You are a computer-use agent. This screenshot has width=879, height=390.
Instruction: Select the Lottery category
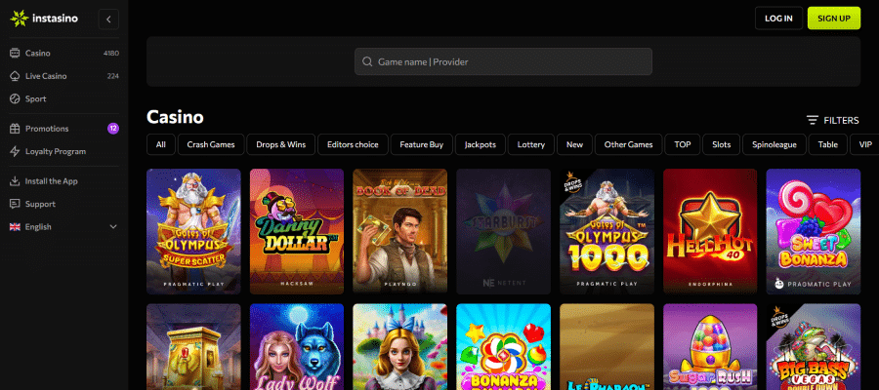click(x=531, y=144)
